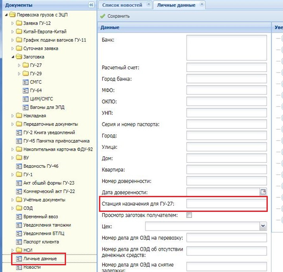
Task: Click the Вагоны для ЭПД document icon
Action: [25, 107]
